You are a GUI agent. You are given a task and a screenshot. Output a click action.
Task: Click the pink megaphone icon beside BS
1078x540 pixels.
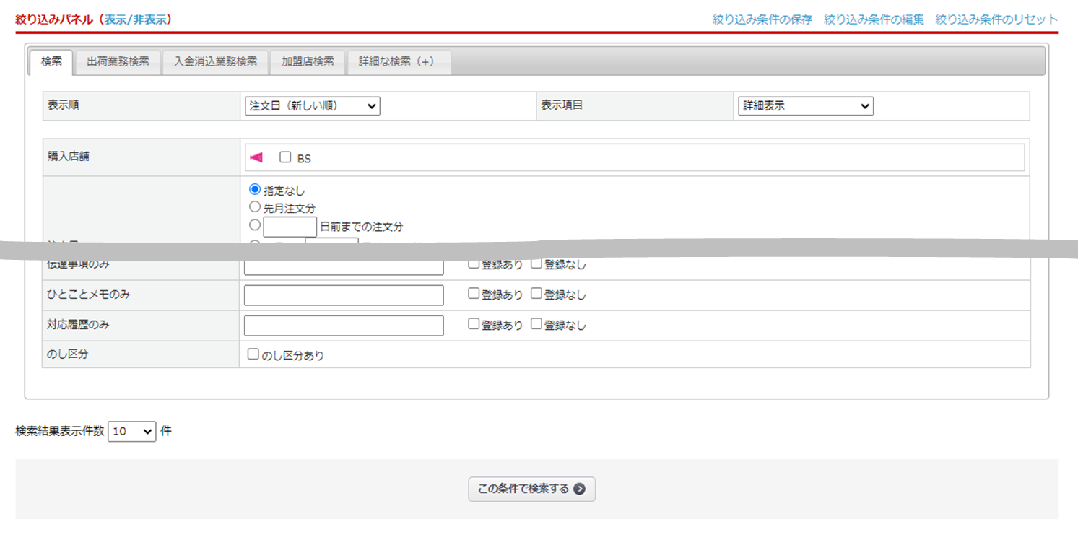click(256, 157)
